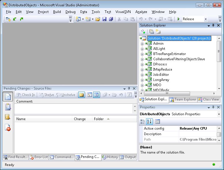This screenshot has width=224, height=170.
Task: Click the Save All icon
Action: (111, 19)
